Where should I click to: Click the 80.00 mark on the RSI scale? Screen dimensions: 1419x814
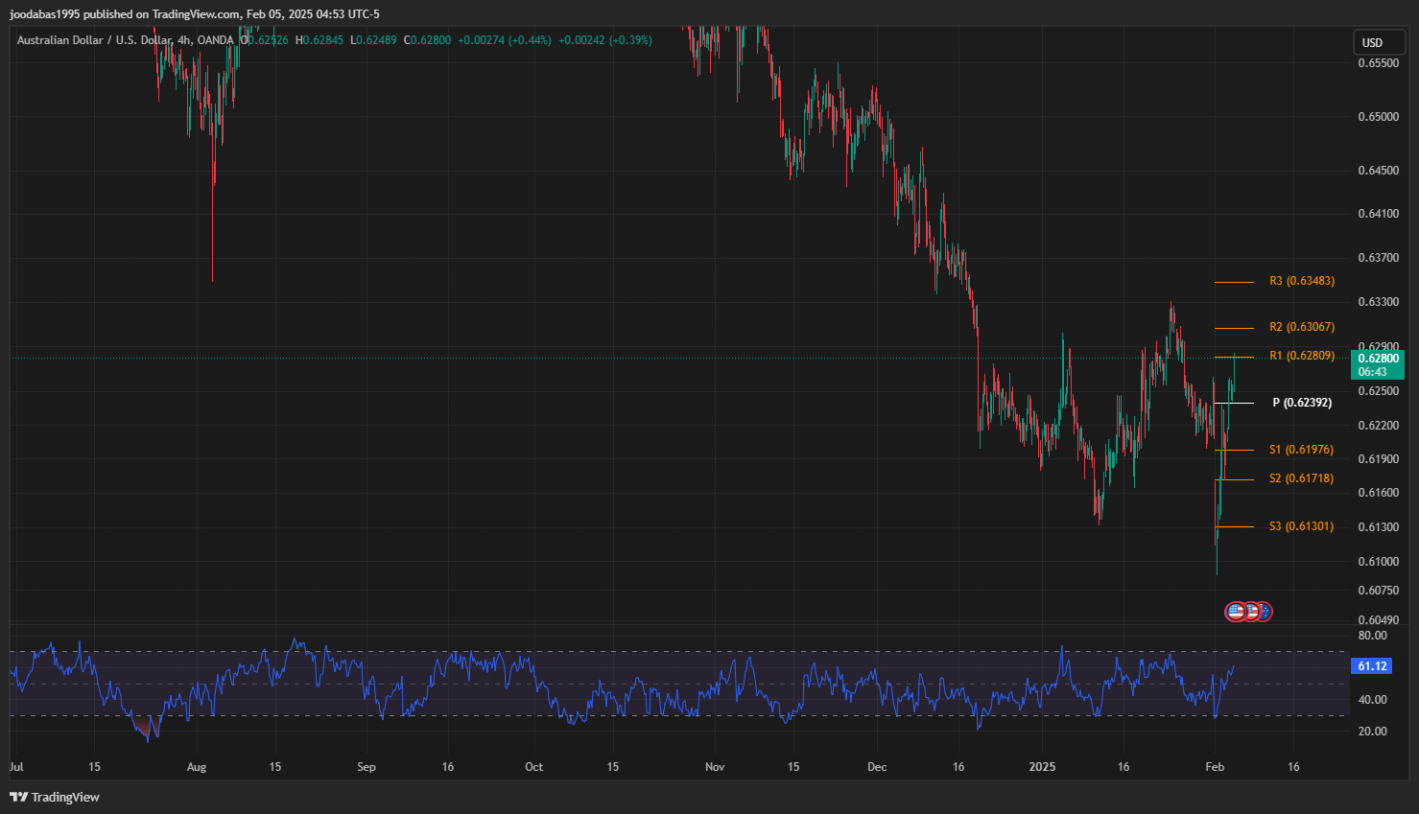pyautogui.click(x=1372, y=636)
